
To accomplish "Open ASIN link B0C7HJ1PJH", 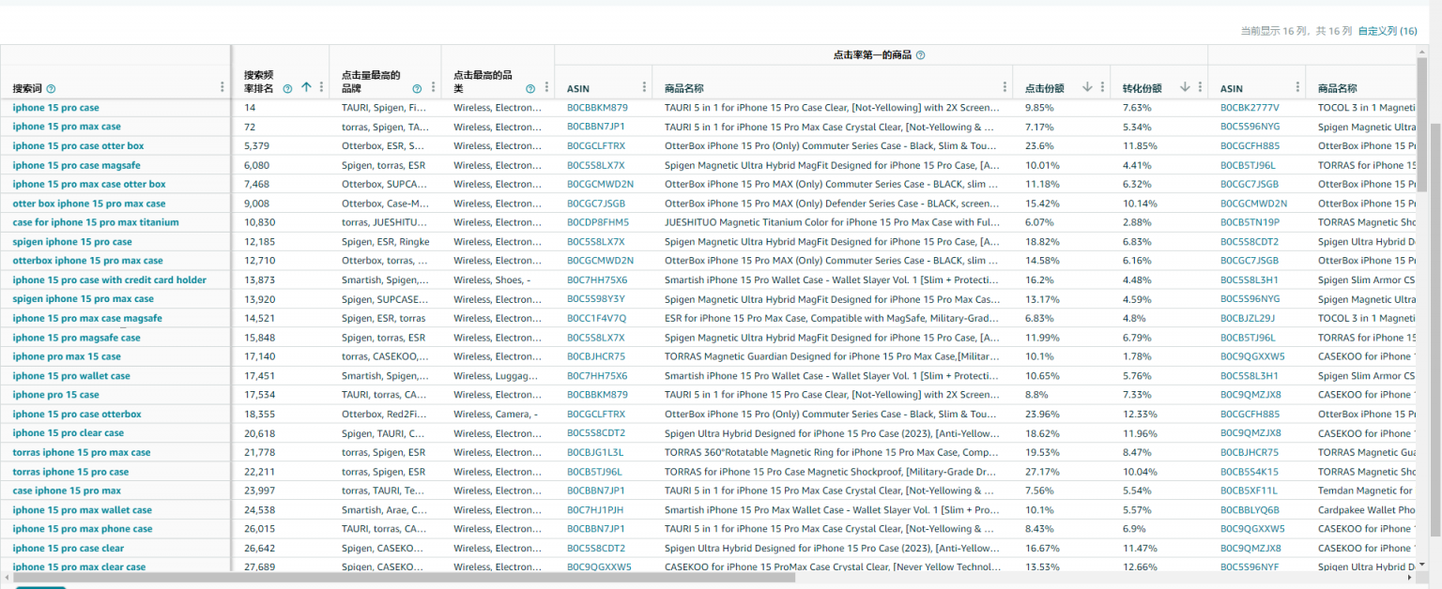I will [x=595, y=510].
